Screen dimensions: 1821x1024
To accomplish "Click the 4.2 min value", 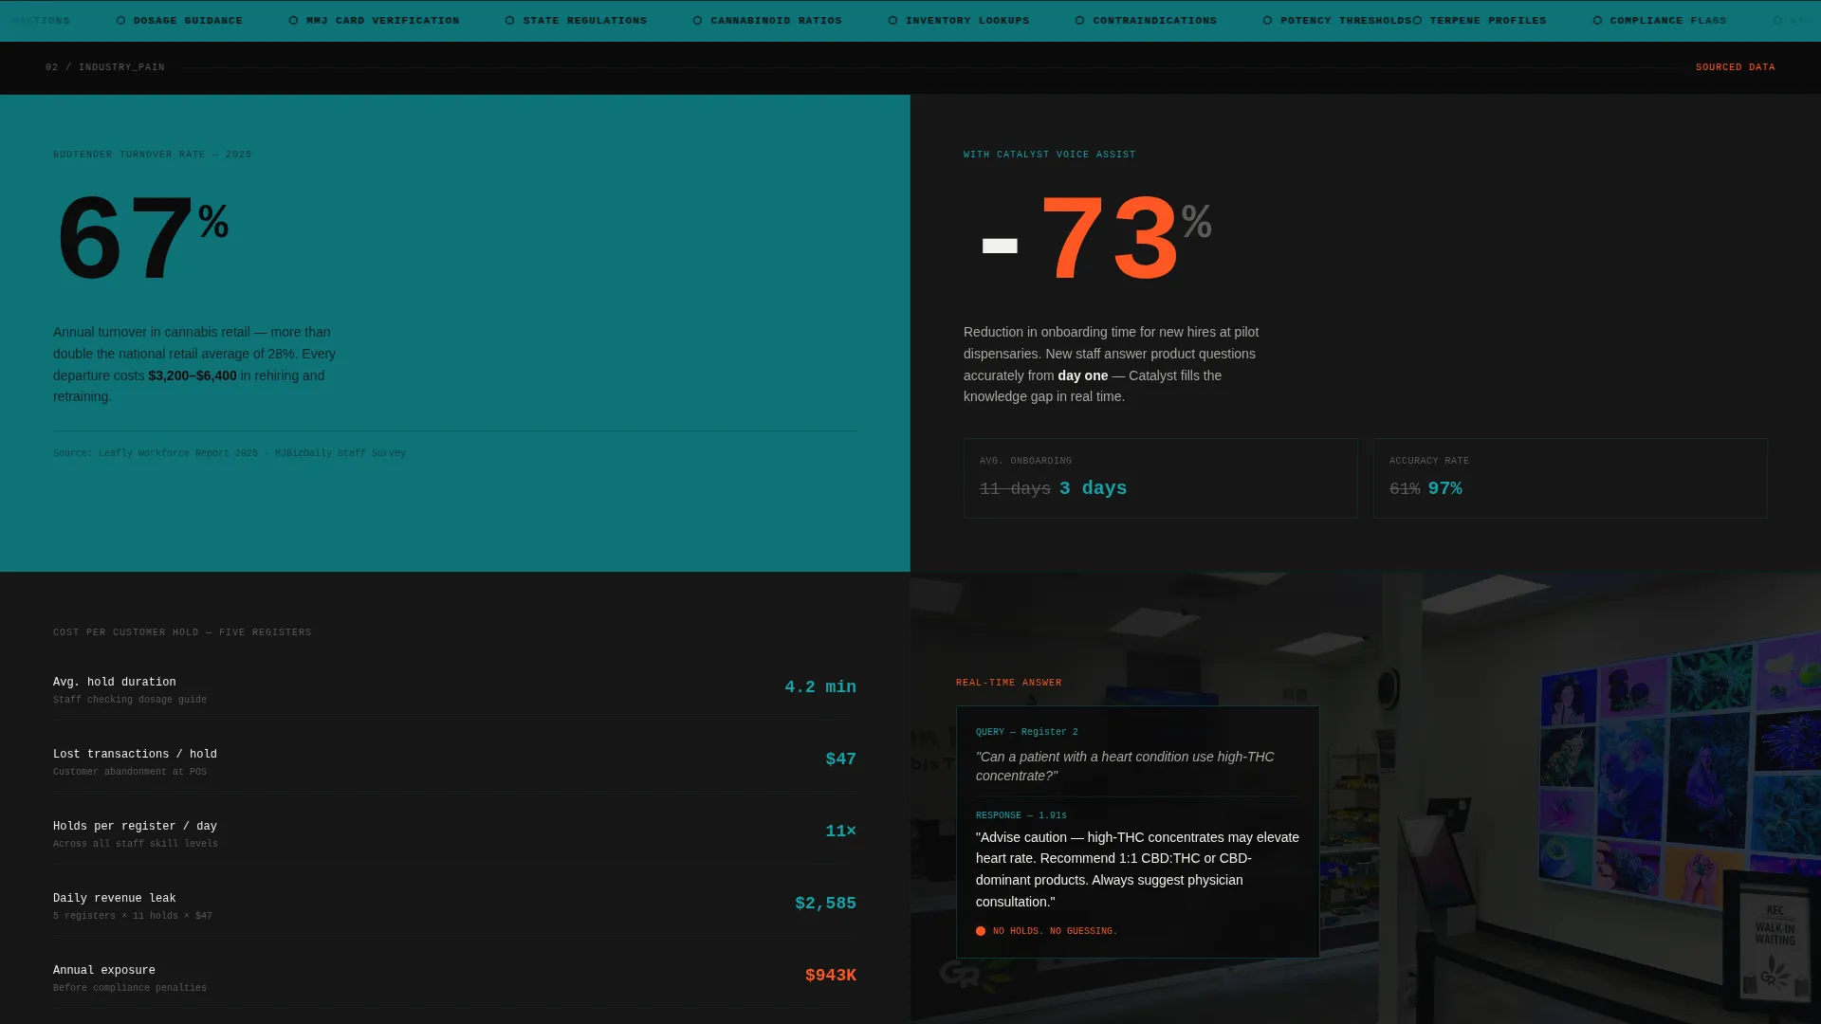I will tap(820, 687).
